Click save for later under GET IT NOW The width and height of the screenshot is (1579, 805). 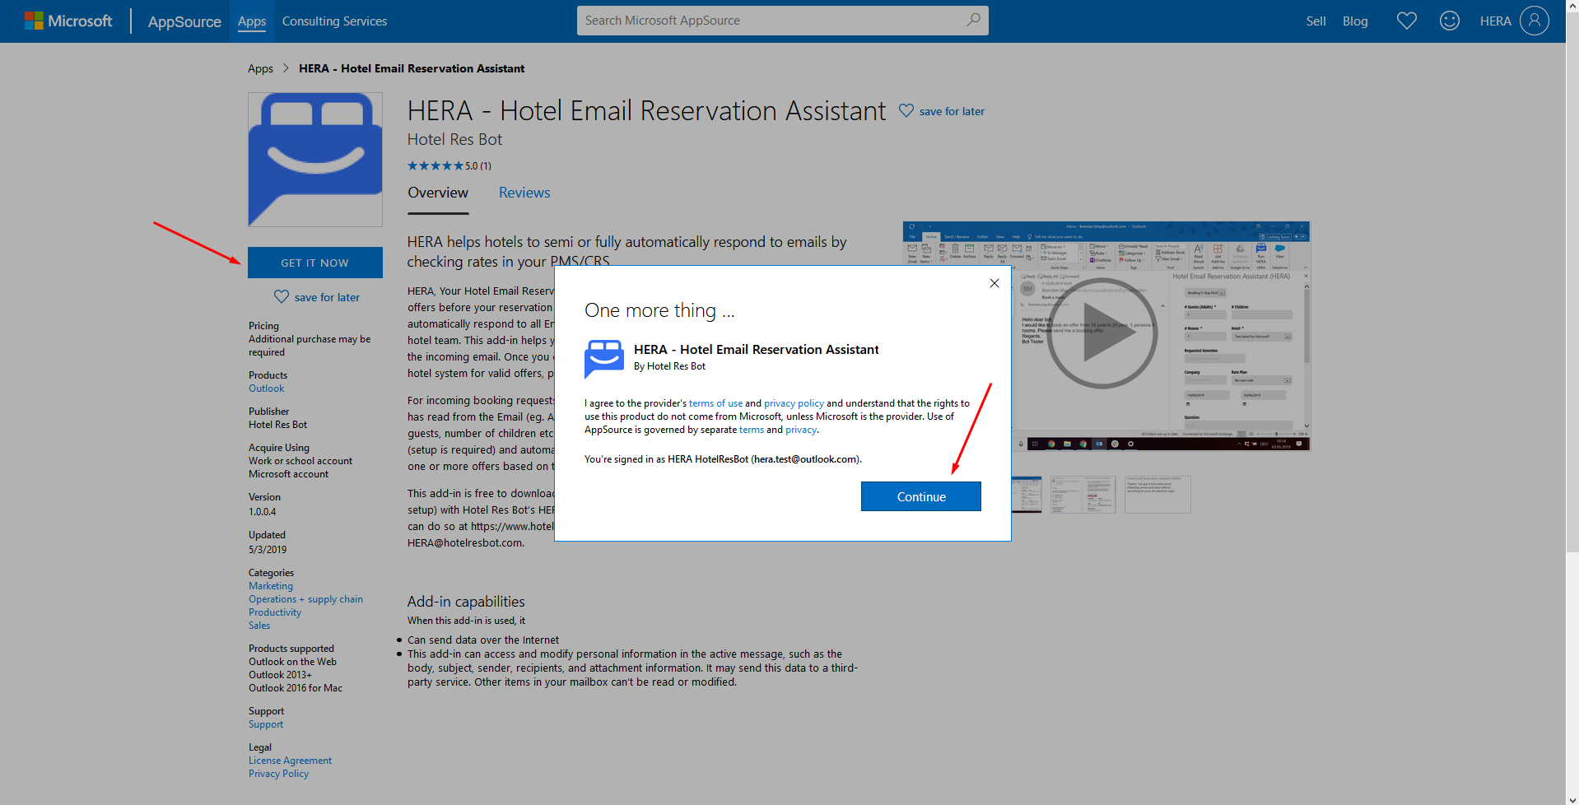pos(317,297)
